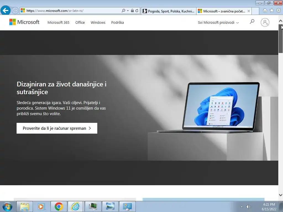Click the paragraph starting Sledeća generacija igara
Viewport: 283px width, 212px height.
61,108
